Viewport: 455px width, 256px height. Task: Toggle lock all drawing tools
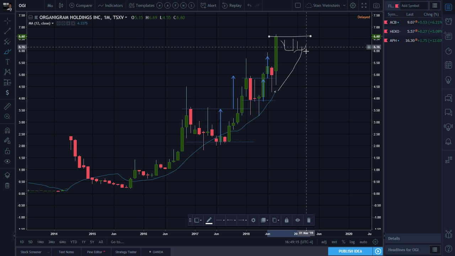7,151
